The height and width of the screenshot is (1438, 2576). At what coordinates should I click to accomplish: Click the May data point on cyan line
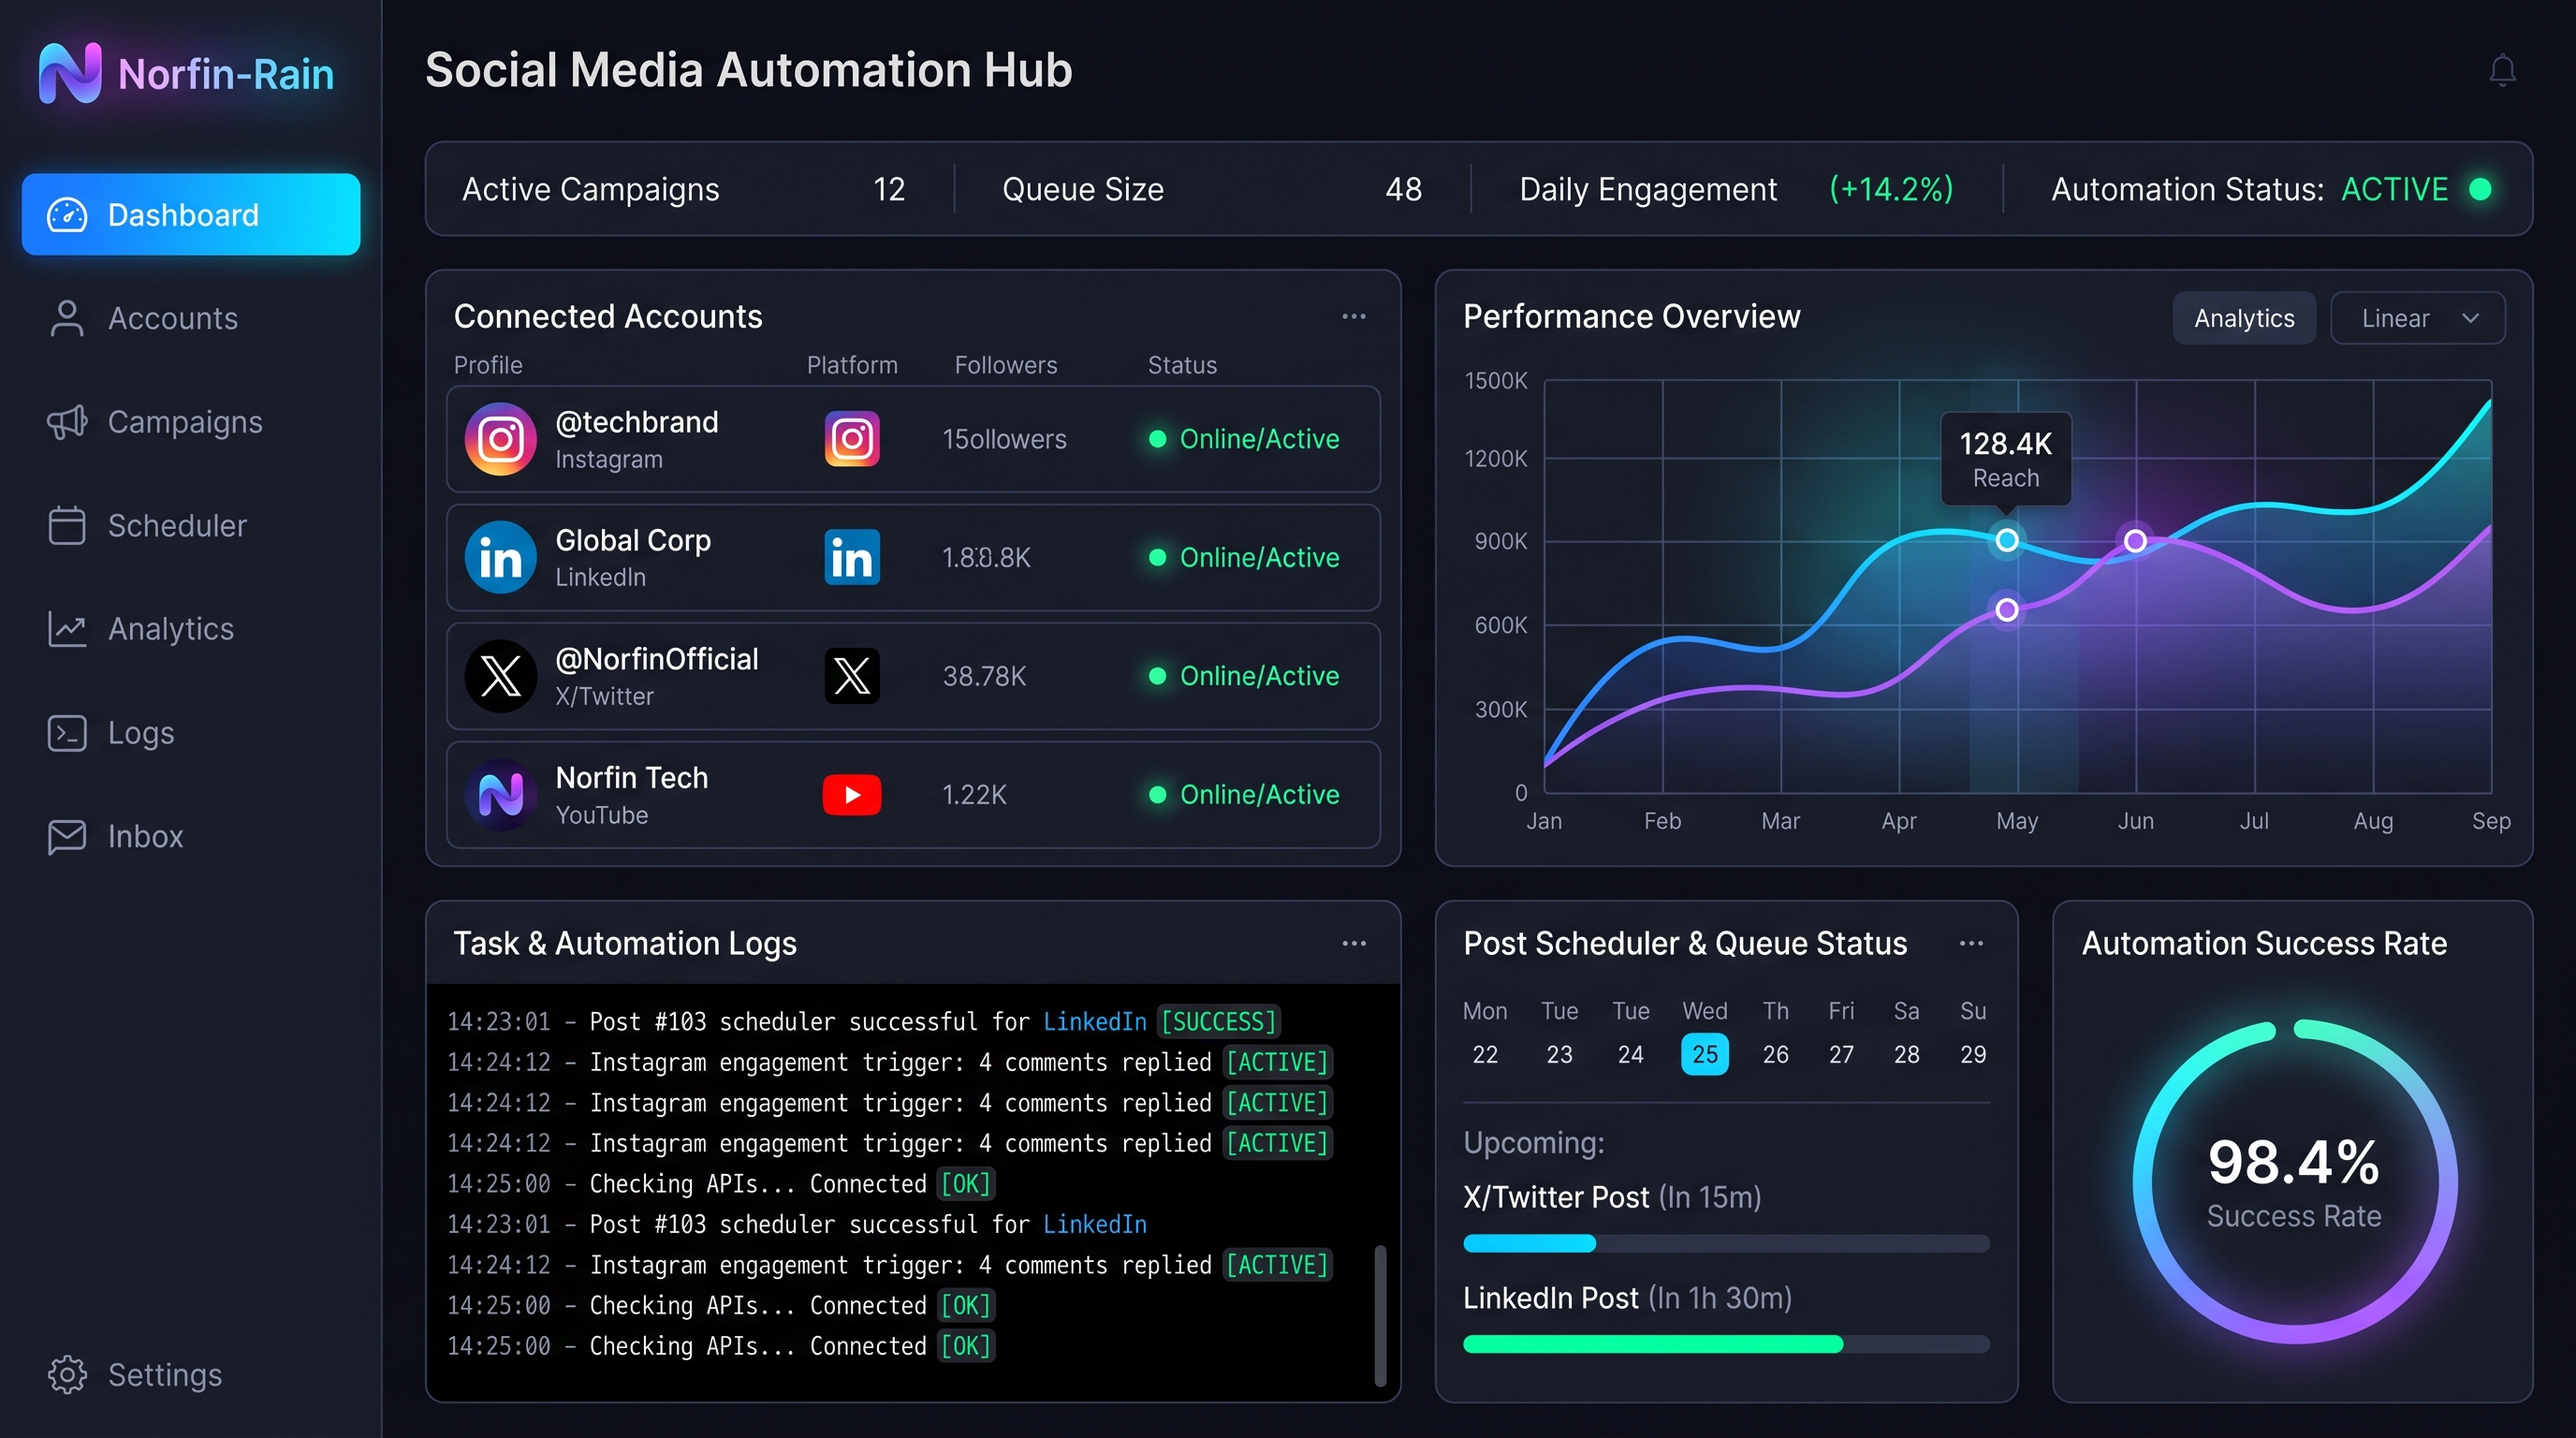click(x=2006, y=541)
